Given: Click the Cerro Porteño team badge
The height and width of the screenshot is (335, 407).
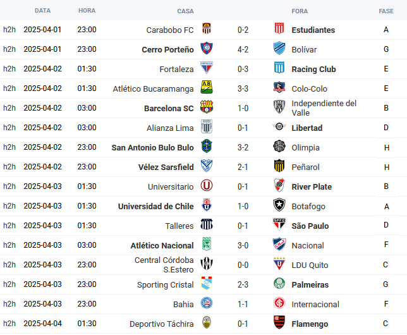Looking at the screenshot, I should click(207, 48).
